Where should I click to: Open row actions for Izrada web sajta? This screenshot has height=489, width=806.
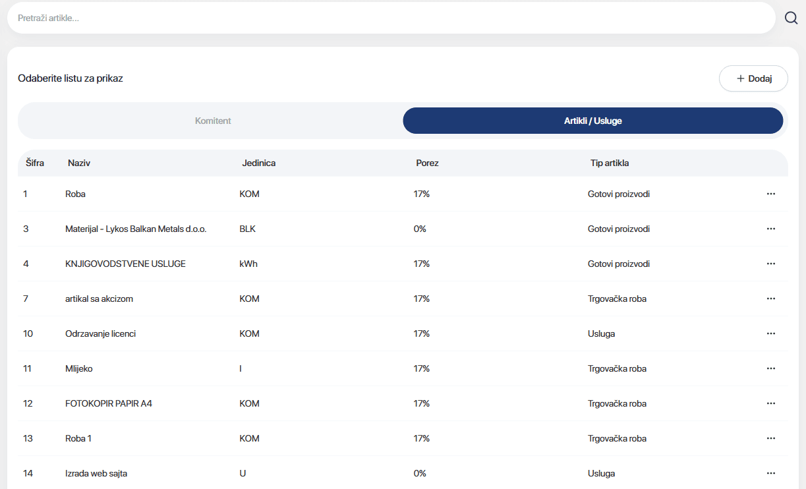point(771,473)
